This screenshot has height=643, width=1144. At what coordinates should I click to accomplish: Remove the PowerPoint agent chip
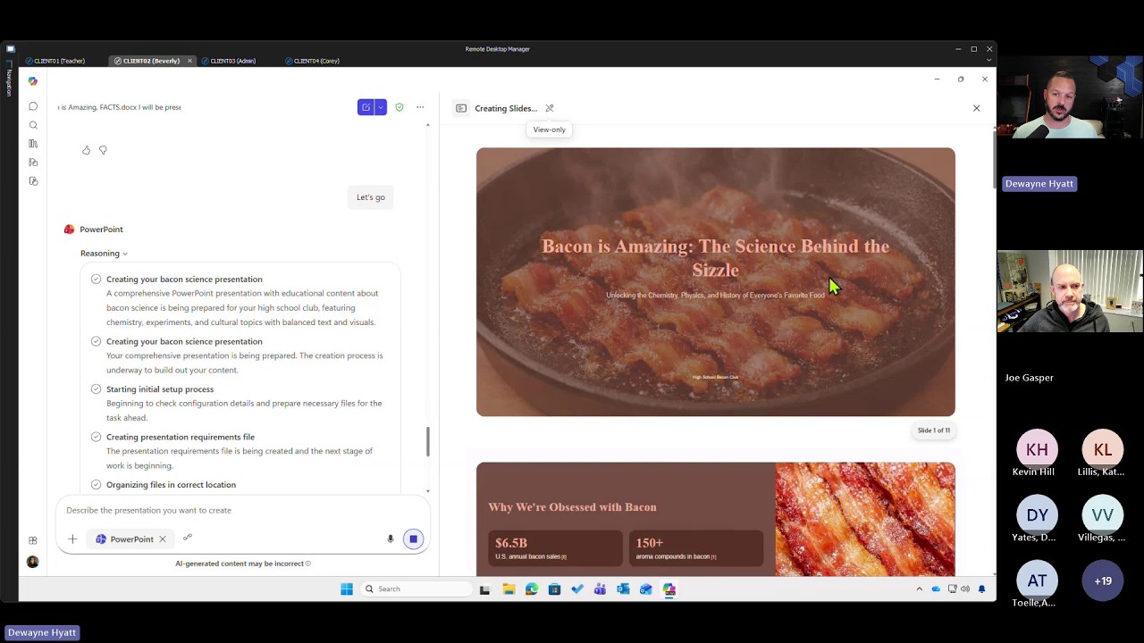tap(162, 539)
